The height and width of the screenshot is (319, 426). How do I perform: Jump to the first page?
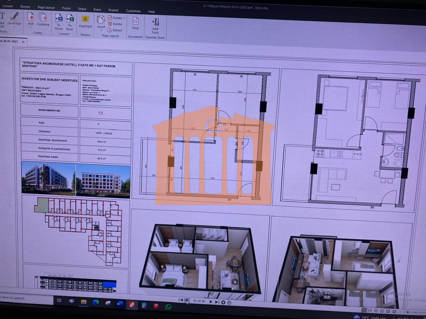pyautogui.click(x=181, y=300)
